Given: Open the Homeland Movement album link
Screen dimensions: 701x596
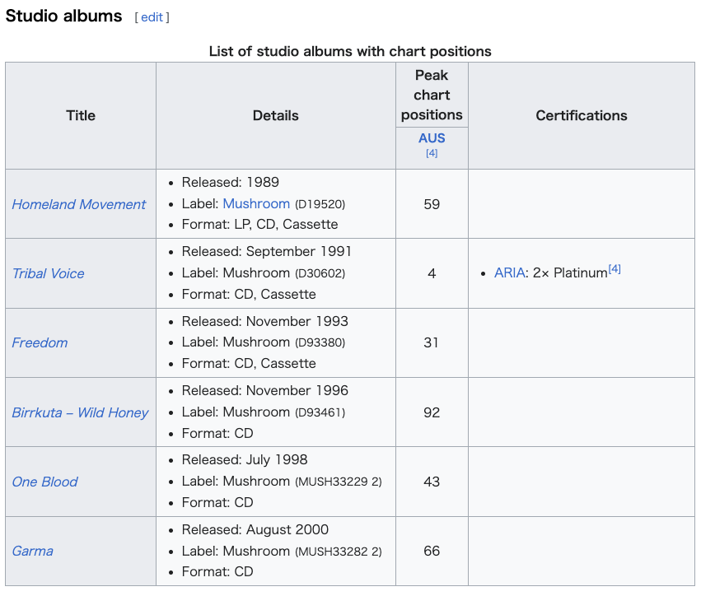Looking at the screenshot, I should 79,204.
